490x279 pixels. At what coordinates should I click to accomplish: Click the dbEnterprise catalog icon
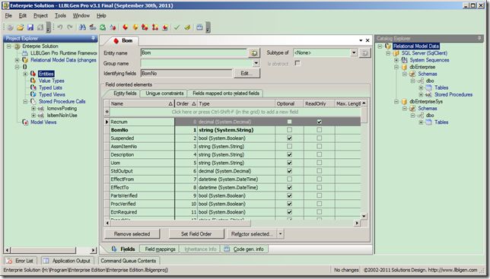404,67
